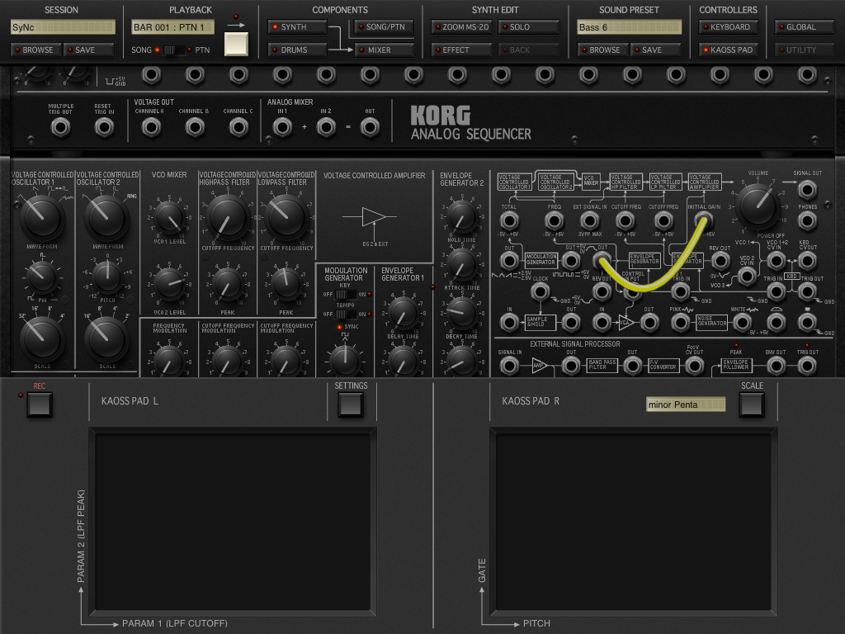Click the Sample & Hold IN jack
This screenshot has height=634, width=845.
(509, 323)
